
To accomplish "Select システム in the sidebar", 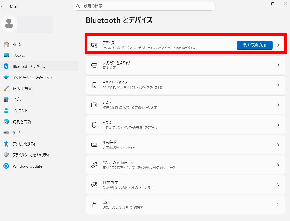I will (x=39, y=55).
